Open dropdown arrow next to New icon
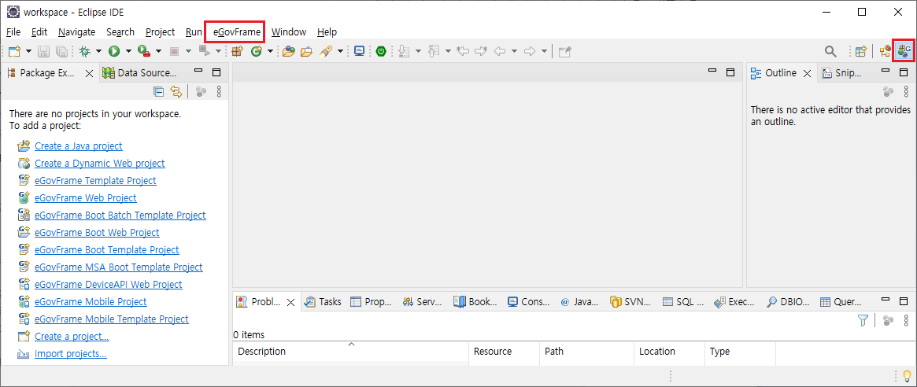 point(28,51)
